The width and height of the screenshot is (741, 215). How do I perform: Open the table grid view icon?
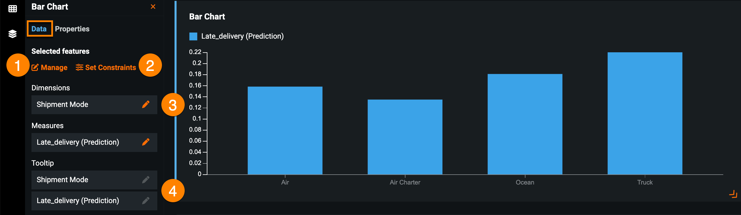(13, 9)
